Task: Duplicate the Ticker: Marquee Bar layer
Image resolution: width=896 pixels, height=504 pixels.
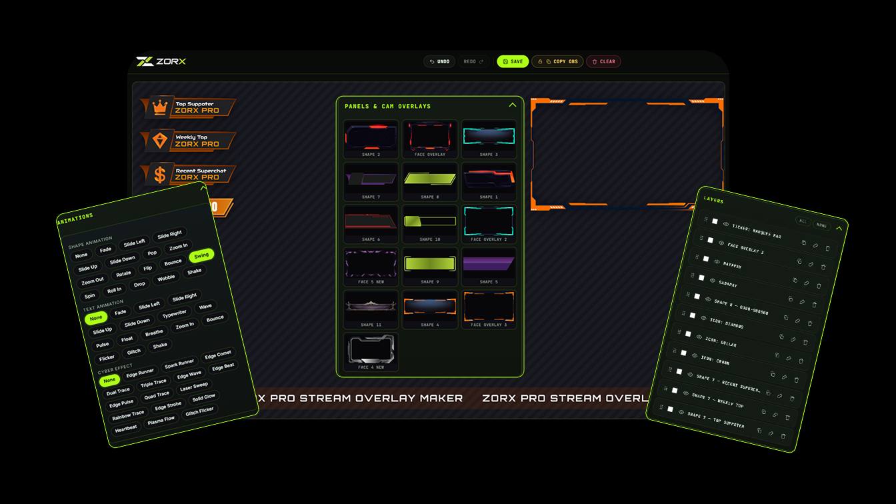Action: [x=803, y=243]
